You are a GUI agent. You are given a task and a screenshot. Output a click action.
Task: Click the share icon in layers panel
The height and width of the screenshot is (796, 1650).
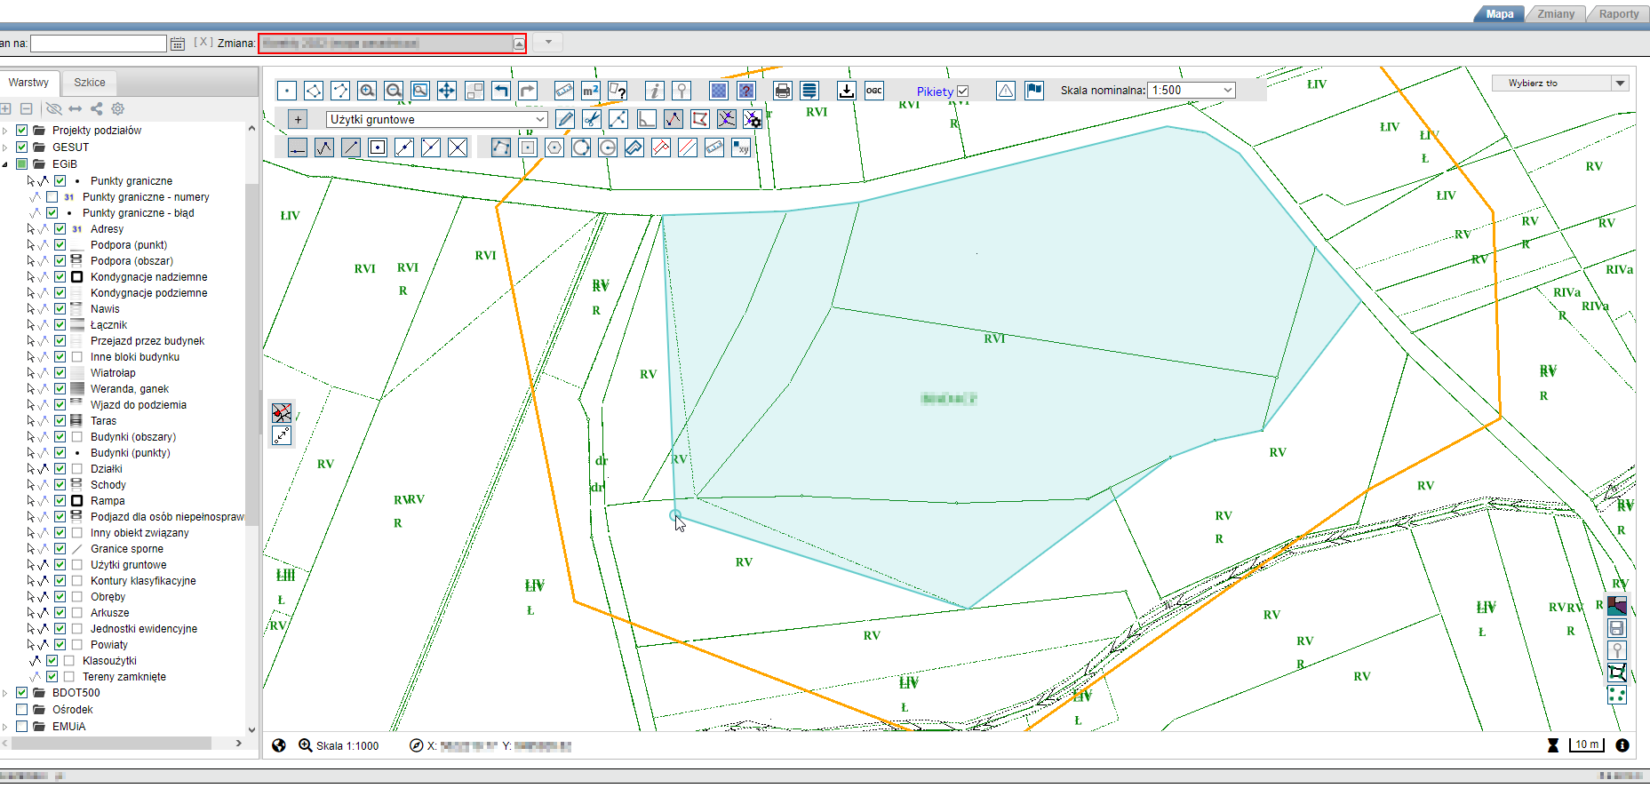[97, 108]
